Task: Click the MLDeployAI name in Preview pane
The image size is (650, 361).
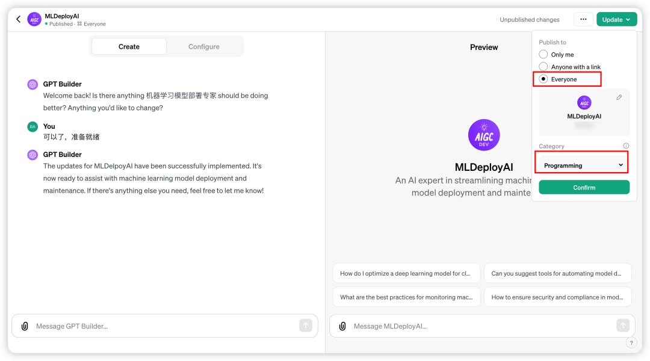Action: coord(484,167)
